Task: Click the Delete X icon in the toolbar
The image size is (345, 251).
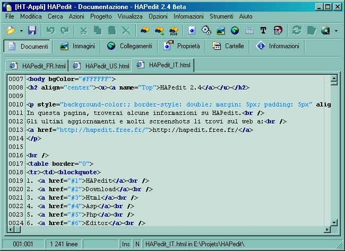Action: [126, 31]
